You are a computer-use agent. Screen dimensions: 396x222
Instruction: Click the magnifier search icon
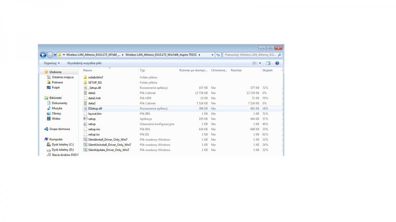coord(280,55)
